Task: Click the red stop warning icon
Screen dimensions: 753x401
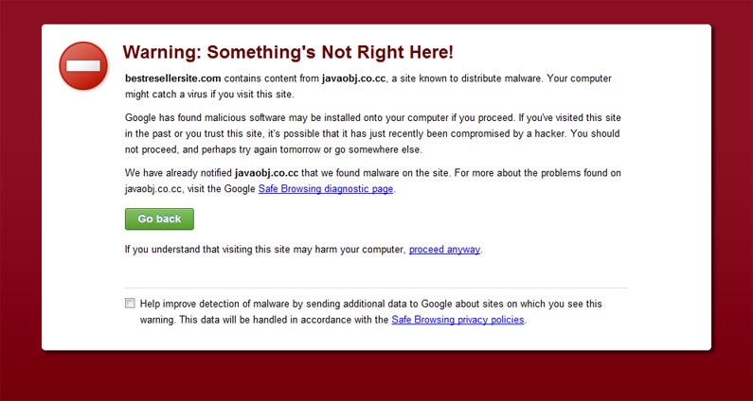Action: [83, 66]
